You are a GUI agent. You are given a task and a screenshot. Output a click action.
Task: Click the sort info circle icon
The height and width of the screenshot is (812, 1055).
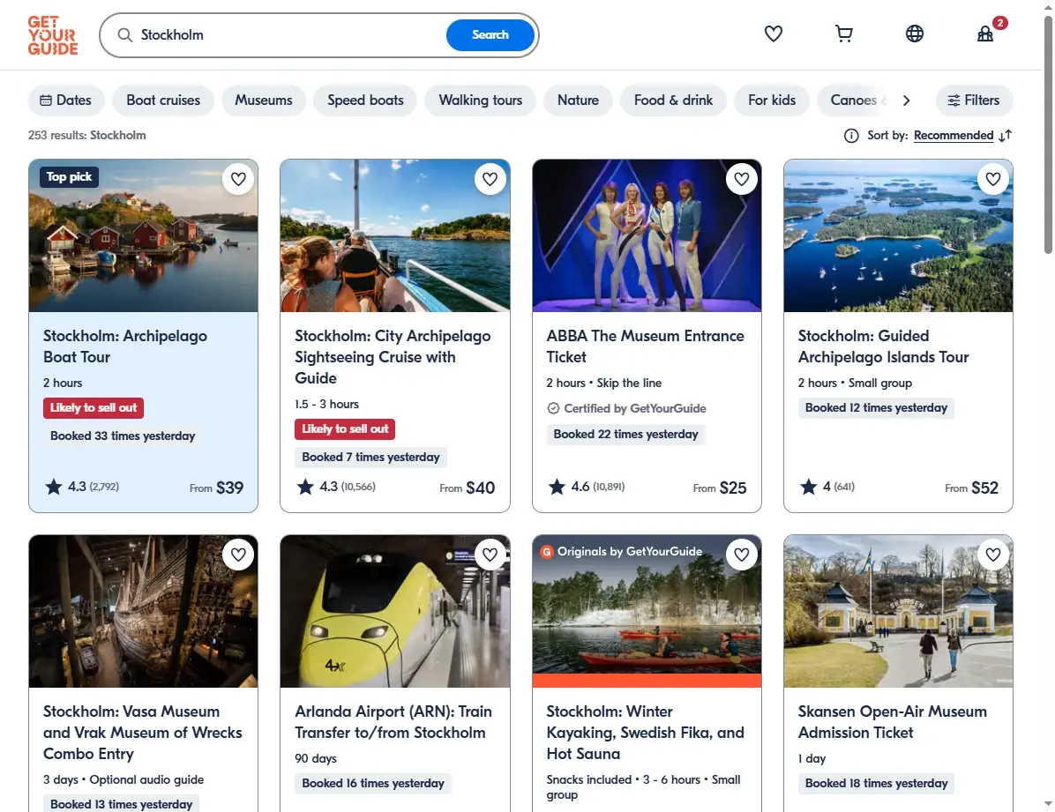pos(851,136)
